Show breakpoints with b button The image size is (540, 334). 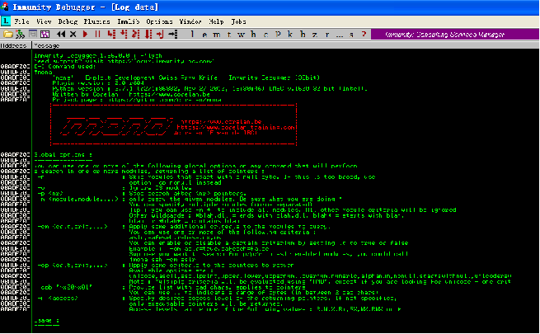tap(303, 34)
